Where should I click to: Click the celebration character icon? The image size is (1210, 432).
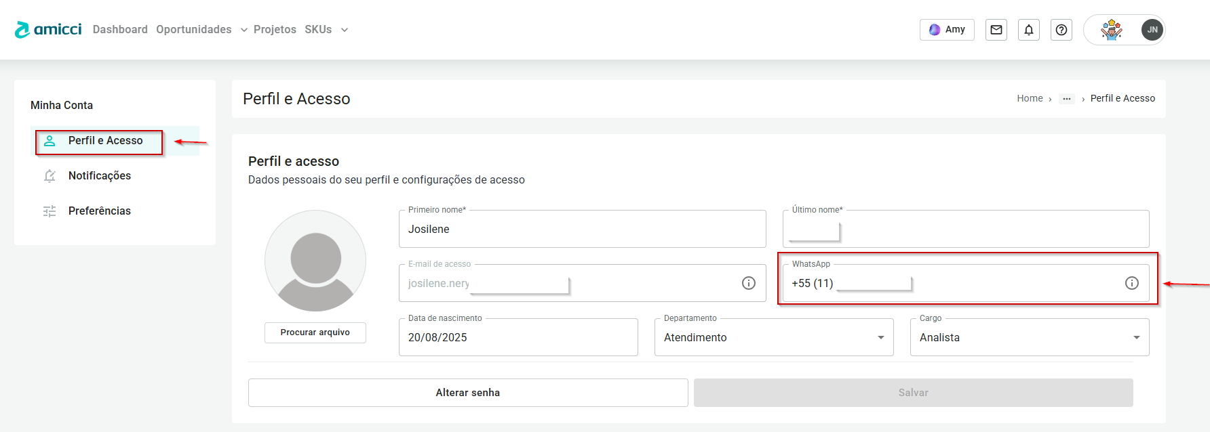click(1111, 30)
